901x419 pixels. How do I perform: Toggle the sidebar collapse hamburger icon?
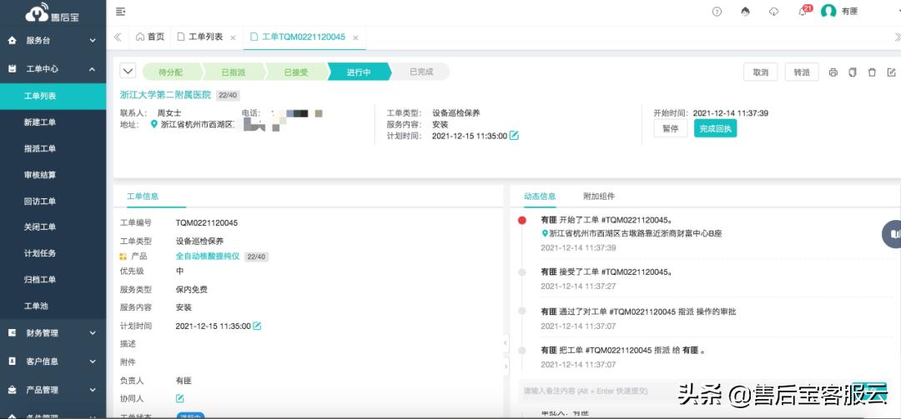121,12
